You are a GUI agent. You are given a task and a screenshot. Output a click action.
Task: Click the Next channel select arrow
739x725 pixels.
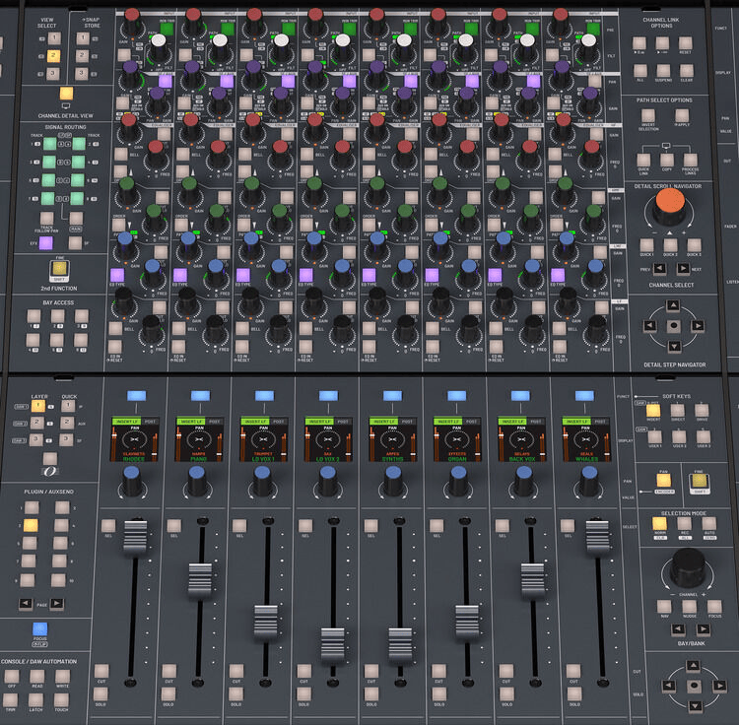(683, 268)
